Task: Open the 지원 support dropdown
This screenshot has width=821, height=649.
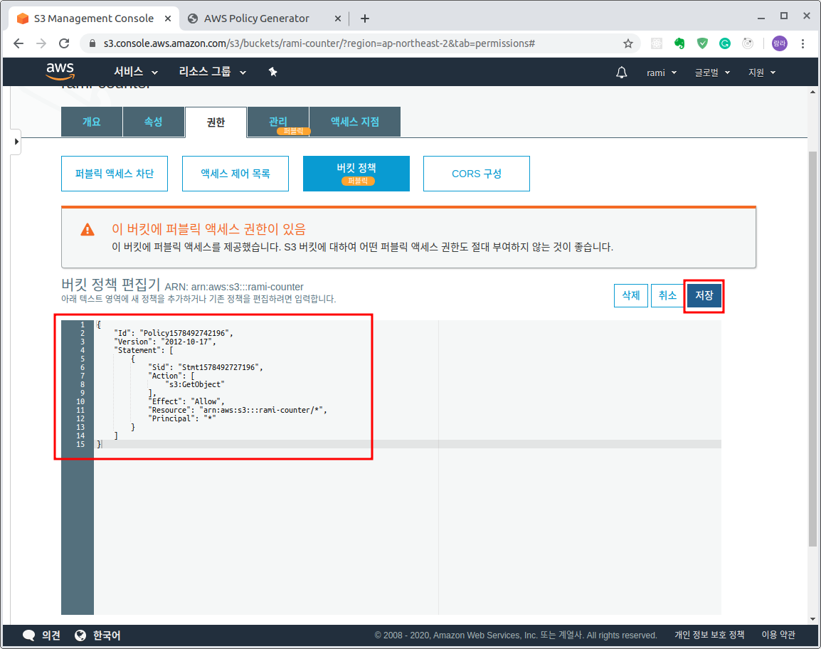Action: pos(762,73)
